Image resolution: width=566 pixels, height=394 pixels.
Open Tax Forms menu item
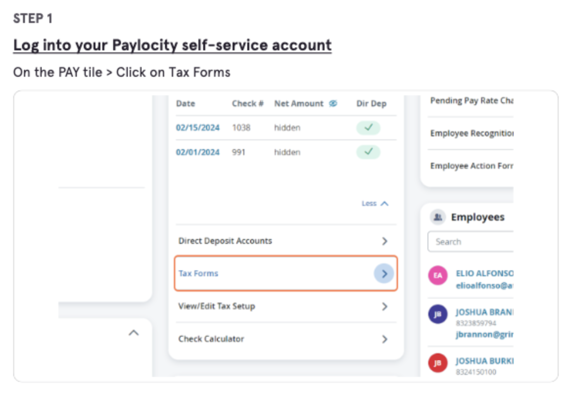point(286,274)
